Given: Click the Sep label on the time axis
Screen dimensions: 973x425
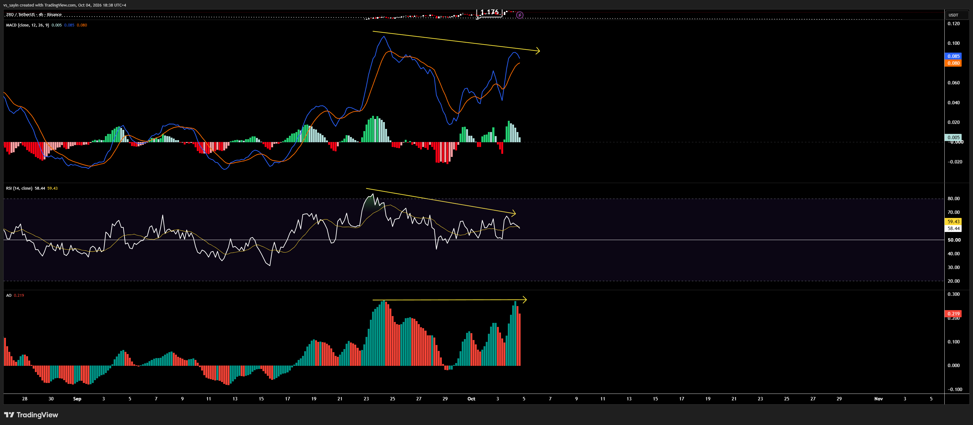Looking at the screenshot, I should click(77, 399).
